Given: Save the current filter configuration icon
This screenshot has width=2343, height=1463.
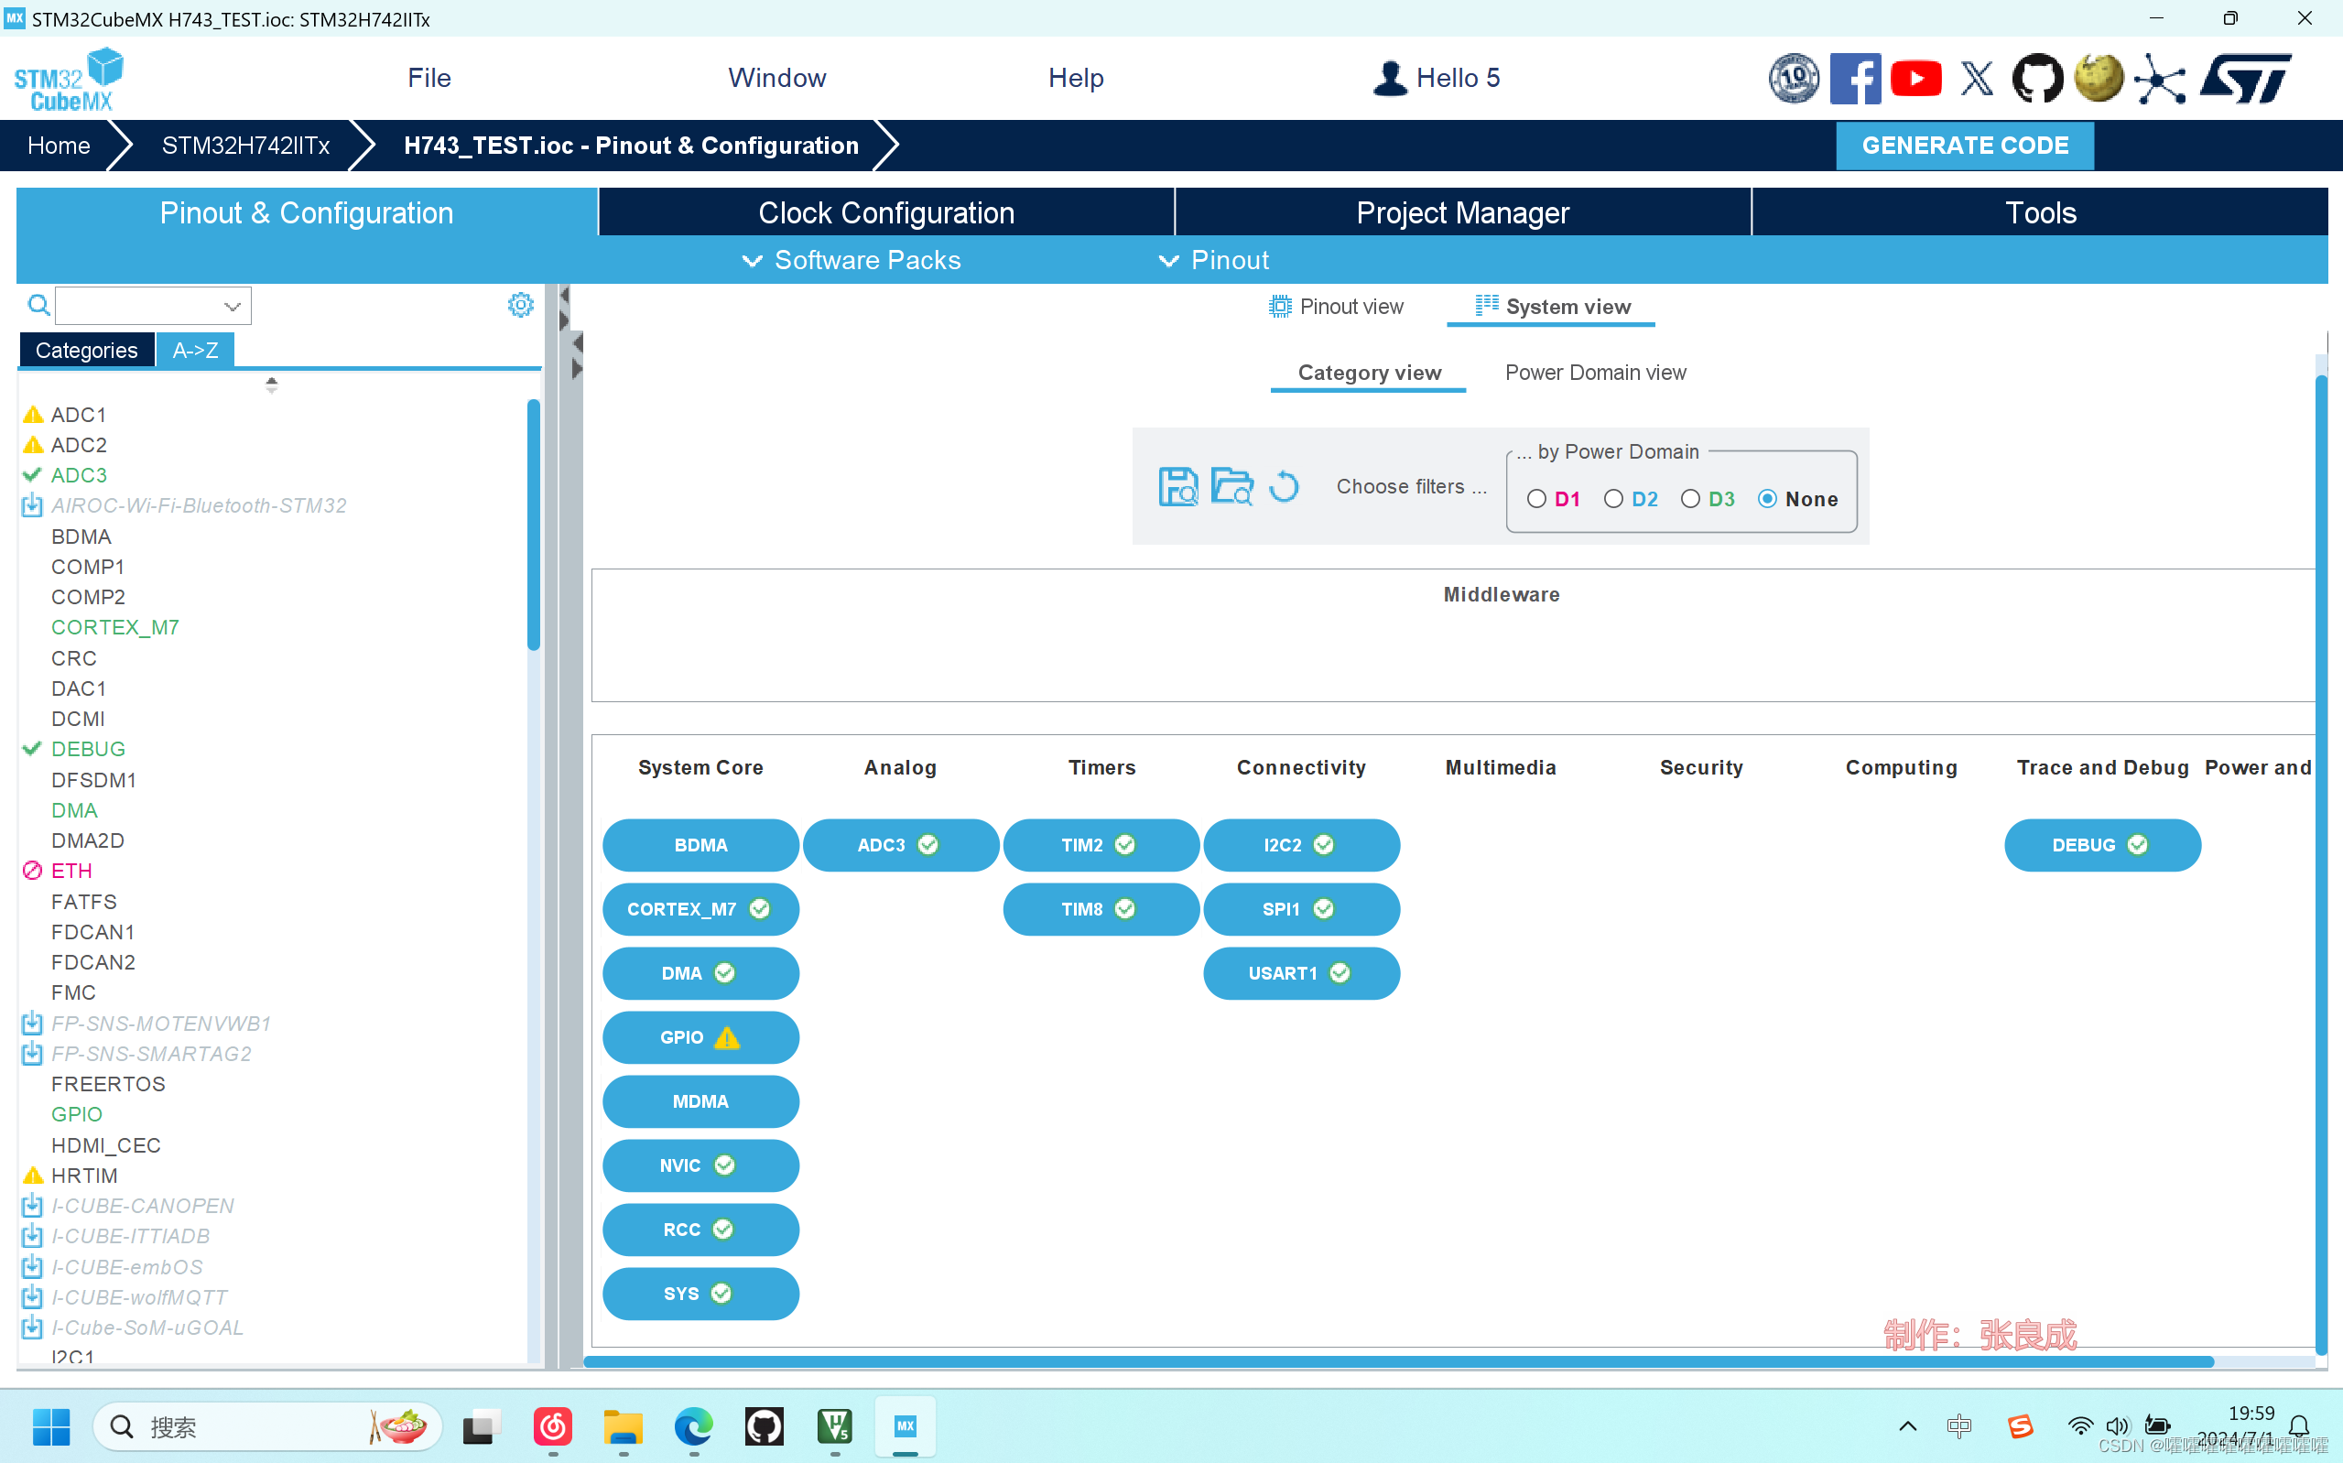Looking at the screenshot, I should (x=1177, y=486).
